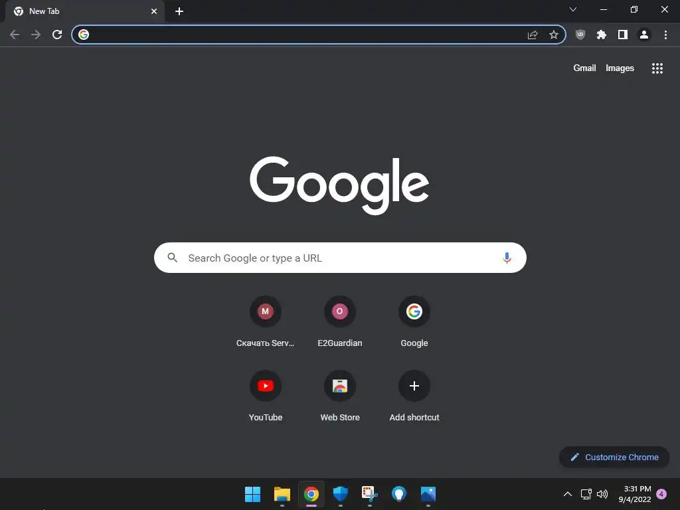680x510 pixels.
Task: Open the uBlock Origin extension
Action: [x=580, y=35]
